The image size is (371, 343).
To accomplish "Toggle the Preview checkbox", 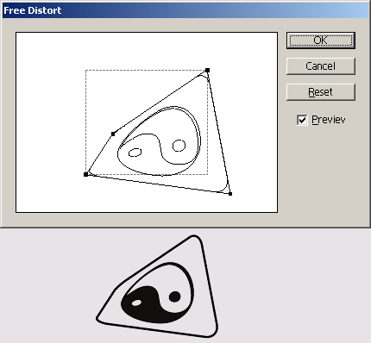I will click(302, 120).
